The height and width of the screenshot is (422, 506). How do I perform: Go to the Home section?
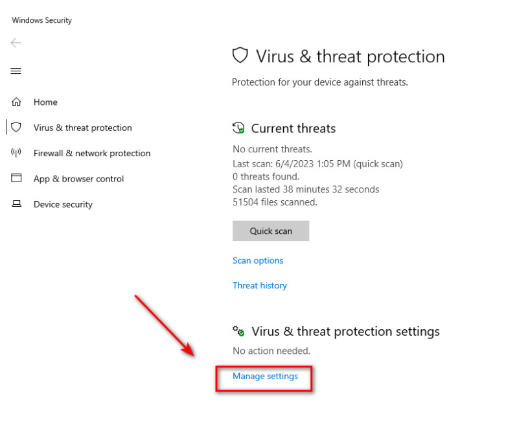click(45, 102)
